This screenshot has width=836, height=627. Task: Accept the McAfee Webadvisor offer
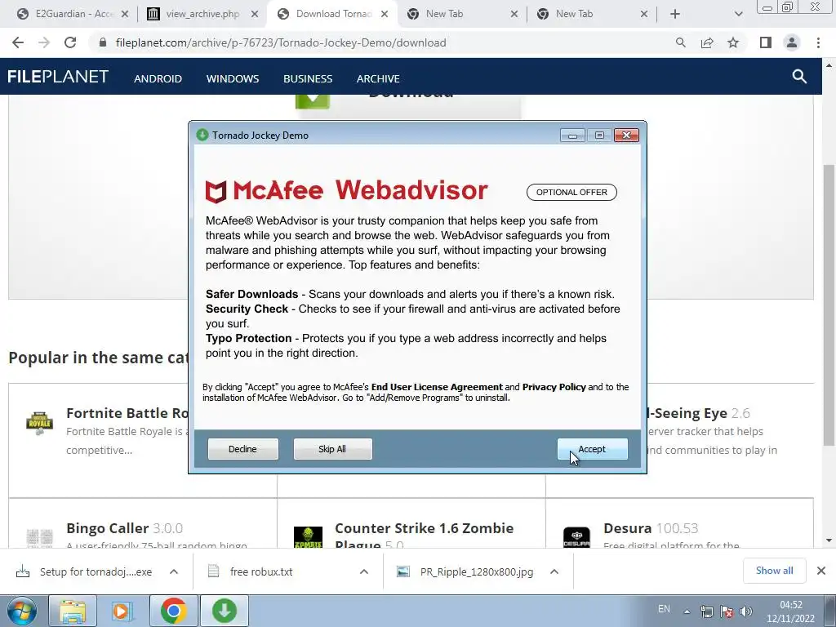(x=593, y=449)
